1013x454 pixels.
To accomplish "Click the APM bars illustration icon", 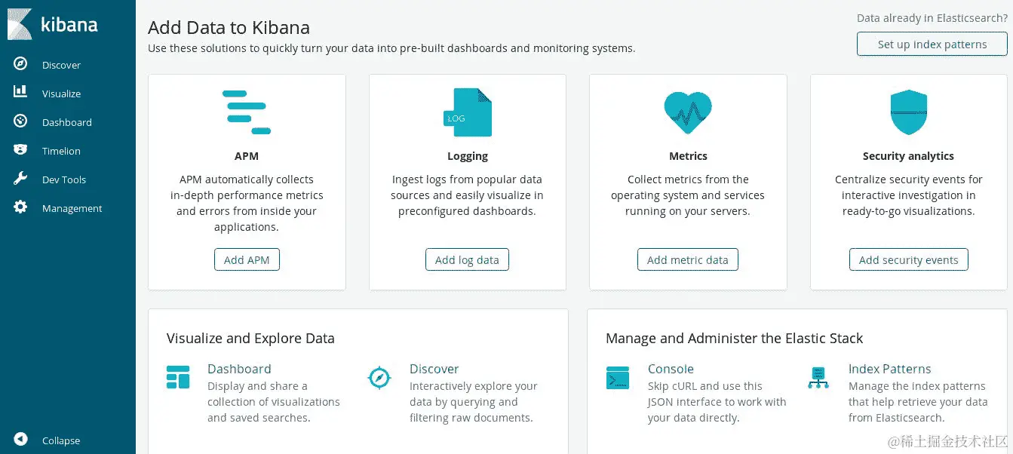I will (x=247, y=112).
